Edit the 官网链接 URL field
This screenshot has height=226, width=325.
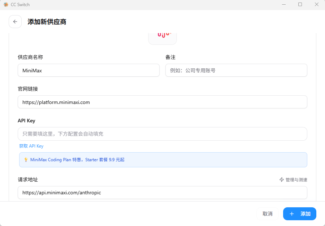click(162, 102)
